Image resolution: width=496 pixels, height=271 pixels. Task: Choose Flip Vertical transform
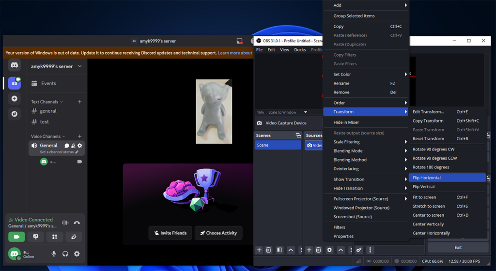[x=447, y=187]
